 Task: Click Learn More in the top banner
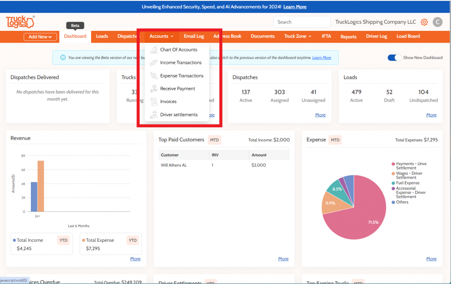pos(295,7)
